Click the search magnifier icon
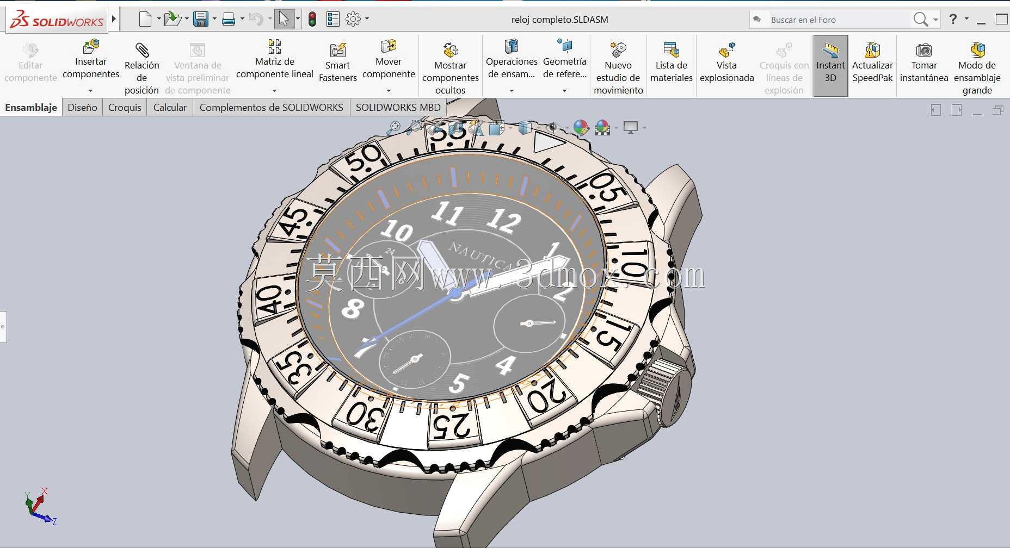The image size is (1010, 548). [x=920, y=20]
